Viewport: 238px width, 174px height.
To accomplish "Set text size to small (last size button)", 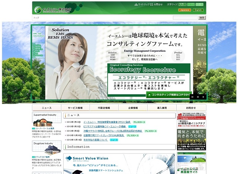I will coord(199,4).
